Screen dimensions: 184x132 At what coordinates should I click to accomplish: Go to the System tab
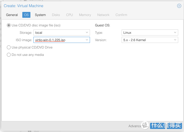40,15
